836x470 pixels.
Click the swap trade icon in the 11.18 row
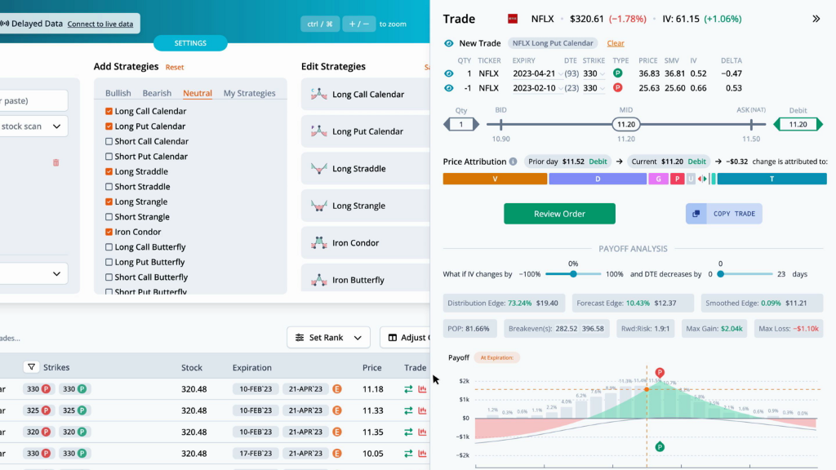pyautogui.click(x=408, y=389)
